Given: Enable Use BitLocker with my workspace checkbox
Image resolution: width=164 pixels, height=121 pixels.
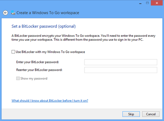Looking at the screenshot, I should [13, 52].
